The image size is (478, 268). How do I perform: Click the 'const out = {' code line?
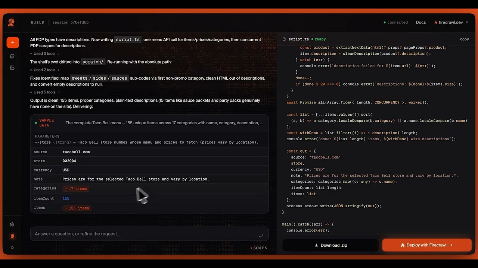(x=301, y=151)
